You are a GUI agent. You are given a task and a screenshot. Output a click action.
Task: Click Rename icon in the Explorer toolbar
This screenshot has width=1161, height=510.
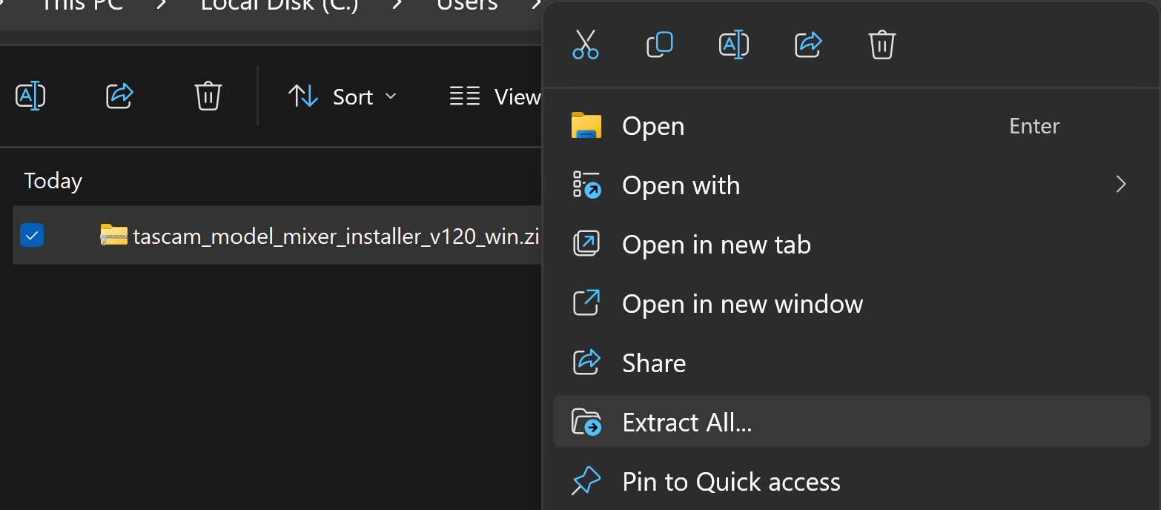click(x=30, y=96)
